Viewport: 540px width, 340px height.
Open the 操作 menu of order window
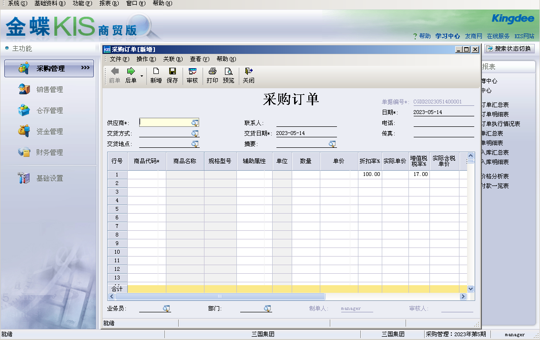[146, 59]
